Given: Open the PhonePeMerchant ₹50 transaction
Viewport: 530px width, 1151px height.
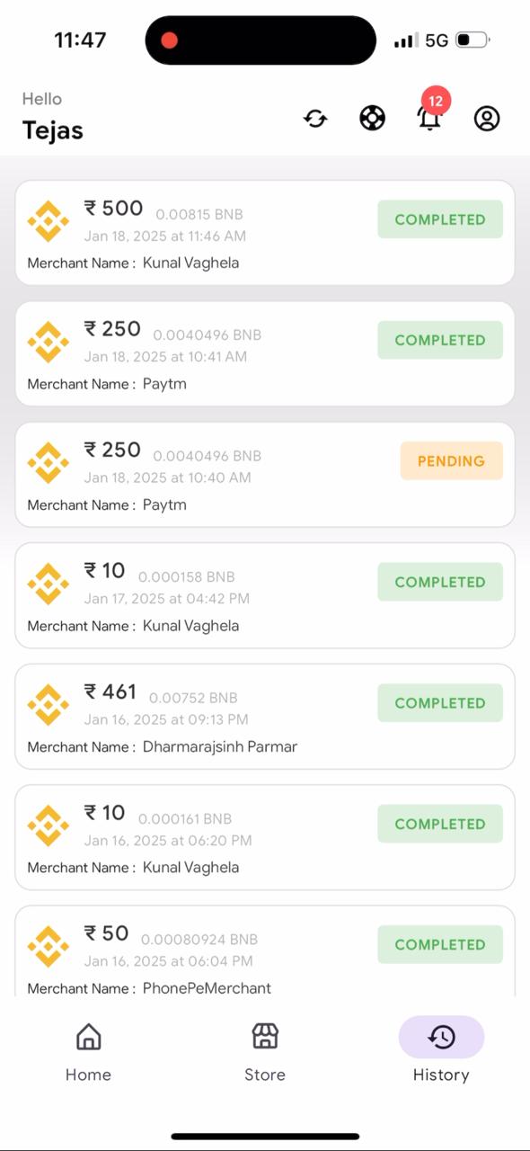Looking at the screenshot, I should point(265,951).
